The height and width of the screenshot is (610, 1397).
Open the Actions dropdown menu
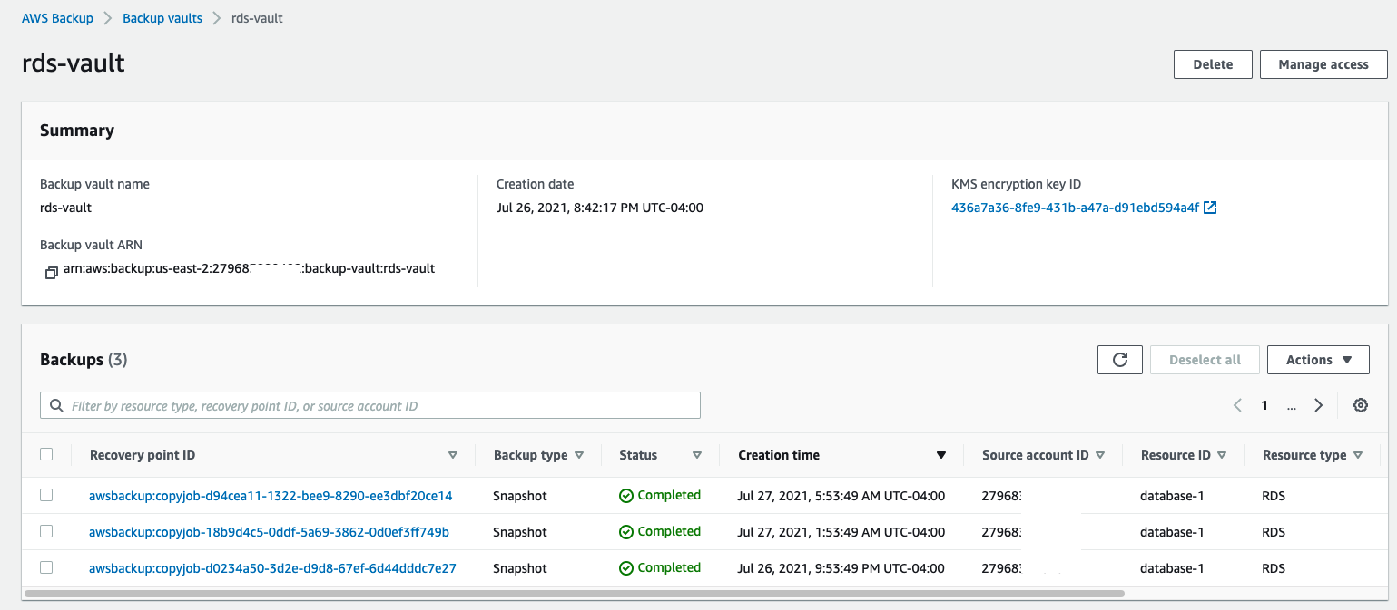click(1318, 360)
